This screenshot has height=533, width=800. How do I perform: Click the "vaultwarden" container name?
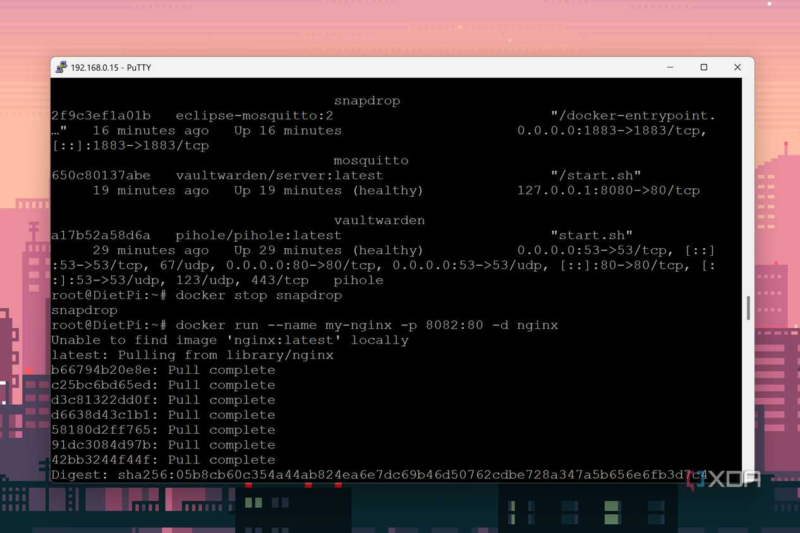tap(379, 220)
